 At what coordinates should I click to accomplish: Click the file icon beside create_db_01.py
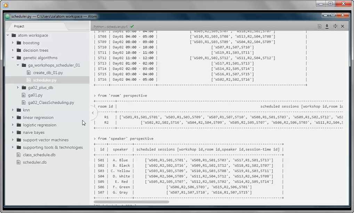pyautogui.click(x=29, y=73)
